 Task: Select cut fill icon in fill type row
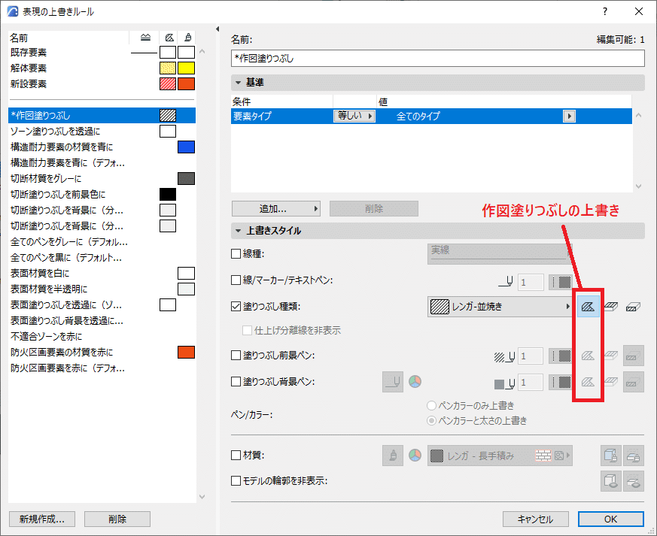[633, 307]
